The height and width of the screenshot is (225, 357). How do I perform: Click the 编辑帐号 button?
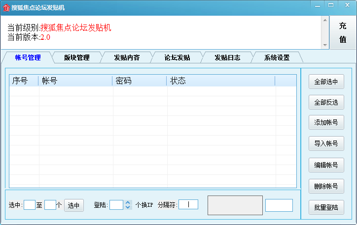326,165
